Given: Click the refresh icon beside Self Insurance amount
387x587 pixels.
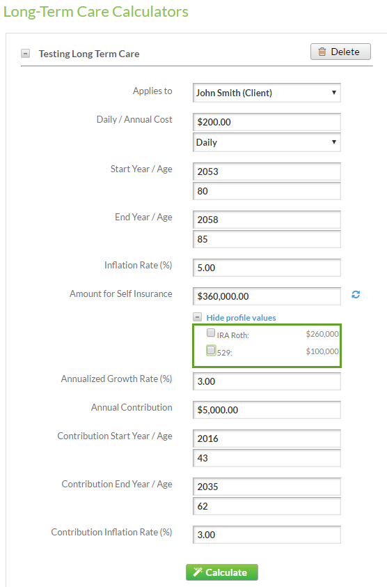Looking at the screenshot, I should (x=356, y=295).
